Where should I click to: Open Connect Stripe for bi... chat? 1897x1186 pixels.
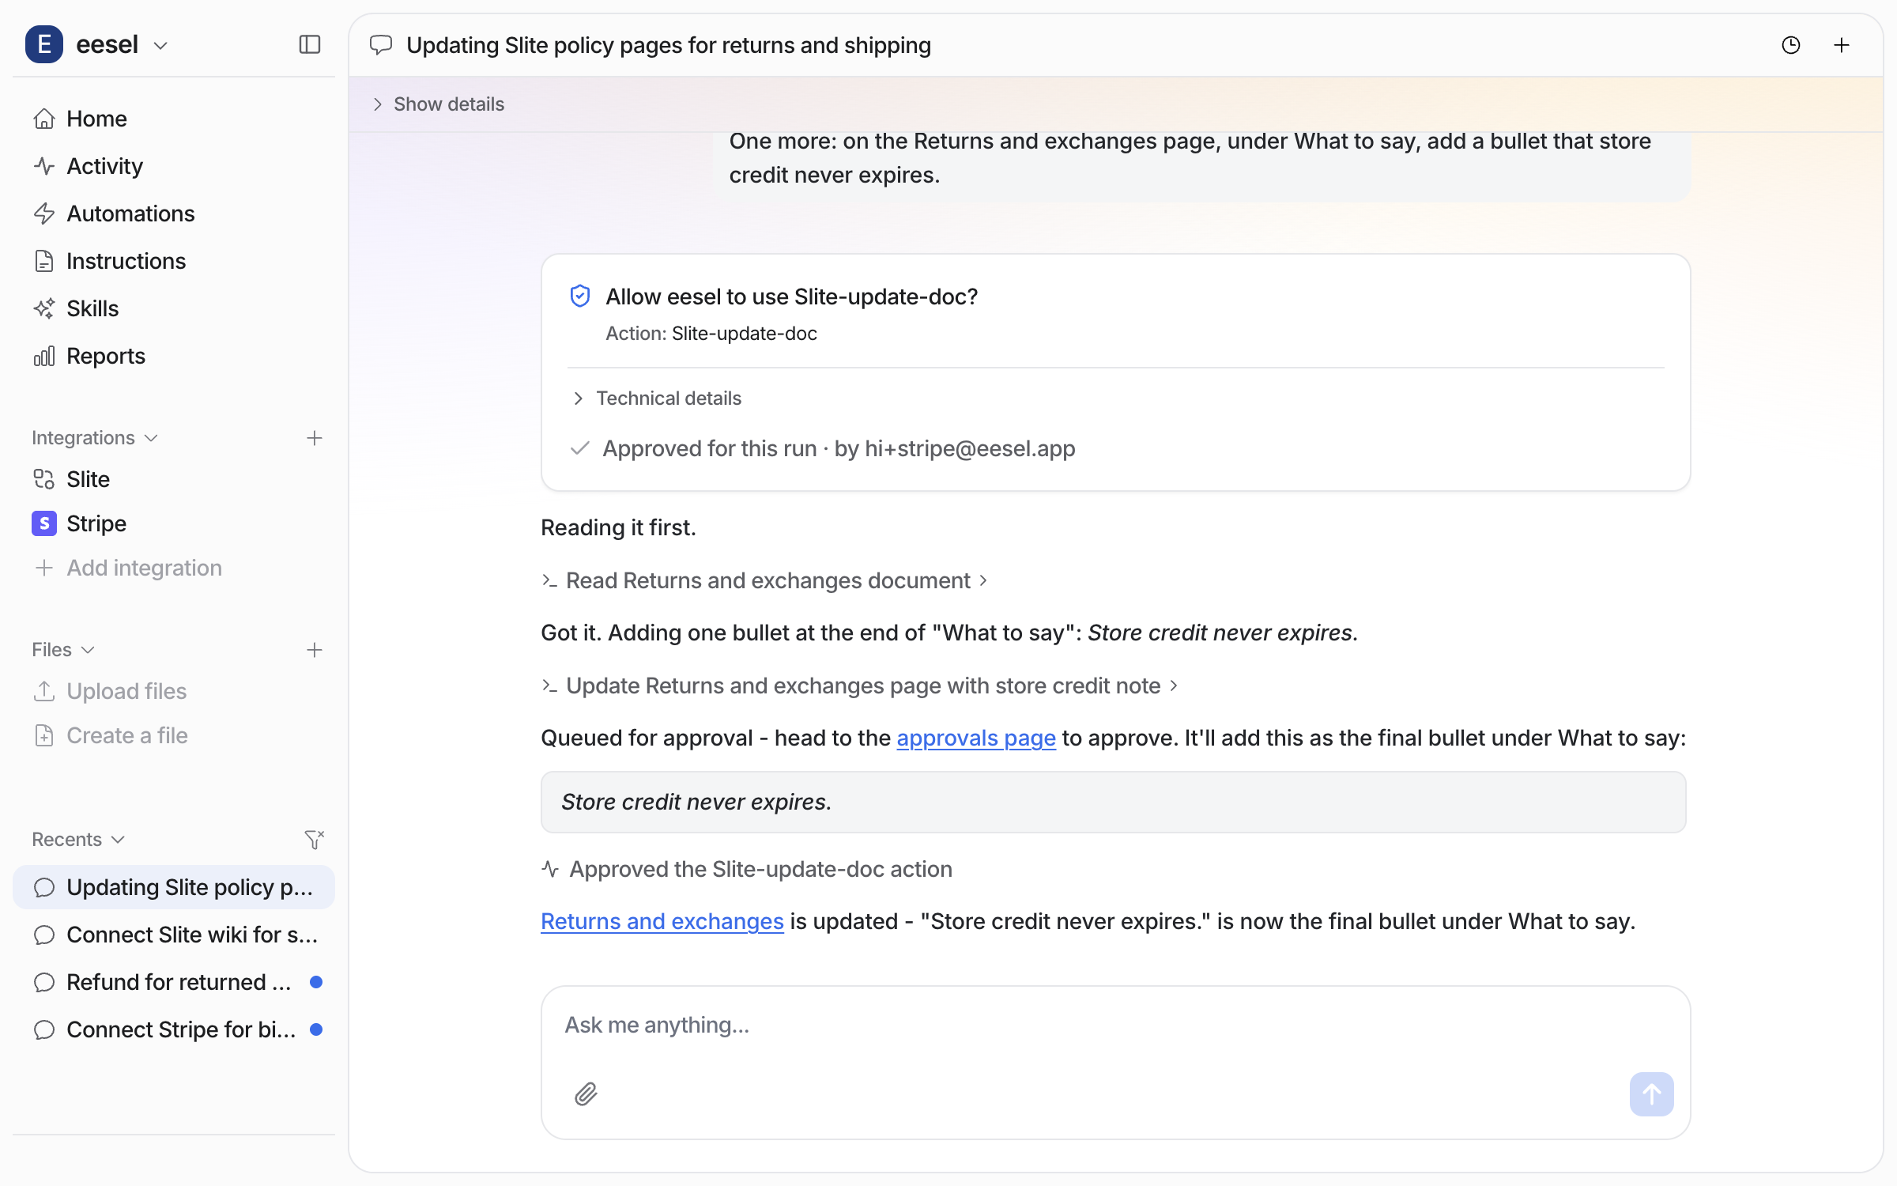pos(174,1029)
